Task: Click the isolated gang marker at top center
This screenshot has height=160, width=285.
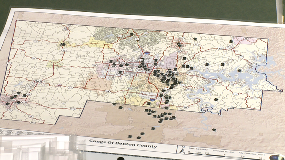Action: pos(131,35)
